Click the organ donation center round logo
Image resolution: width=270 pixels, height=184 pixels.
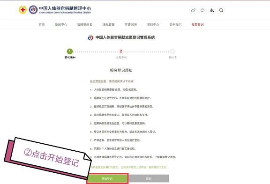click(x=33, y=10)
